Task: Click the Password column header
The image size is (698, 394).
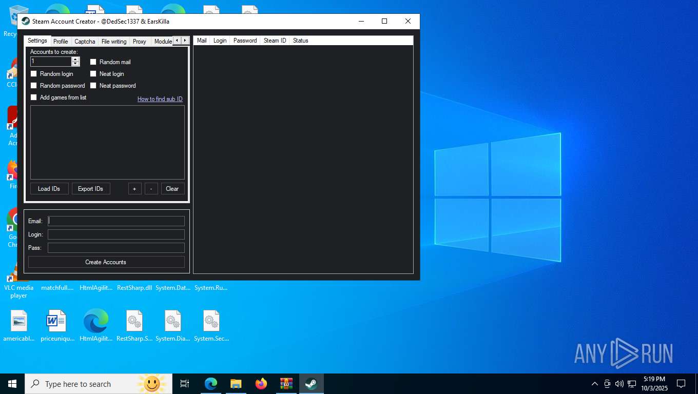Action: pyautogui.click(x=245, y=41)
